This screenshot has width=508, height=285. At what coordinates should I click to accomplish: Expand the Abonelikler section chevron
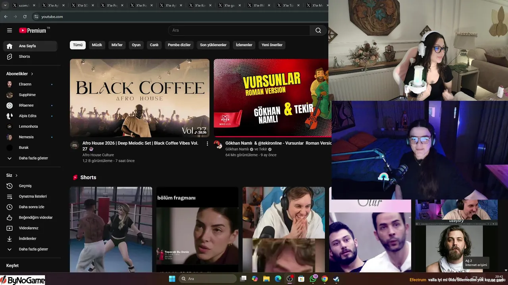point(32,74)
